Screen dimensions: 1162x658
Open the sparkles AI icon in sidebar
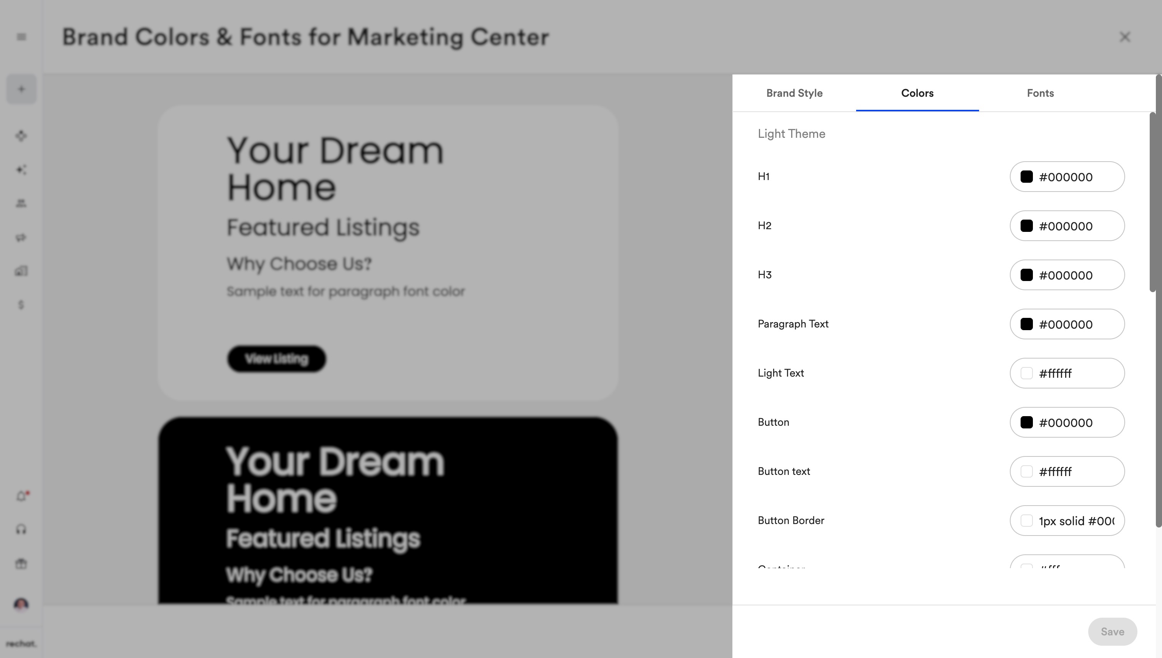pyautogui.click(x=21, y=169)
